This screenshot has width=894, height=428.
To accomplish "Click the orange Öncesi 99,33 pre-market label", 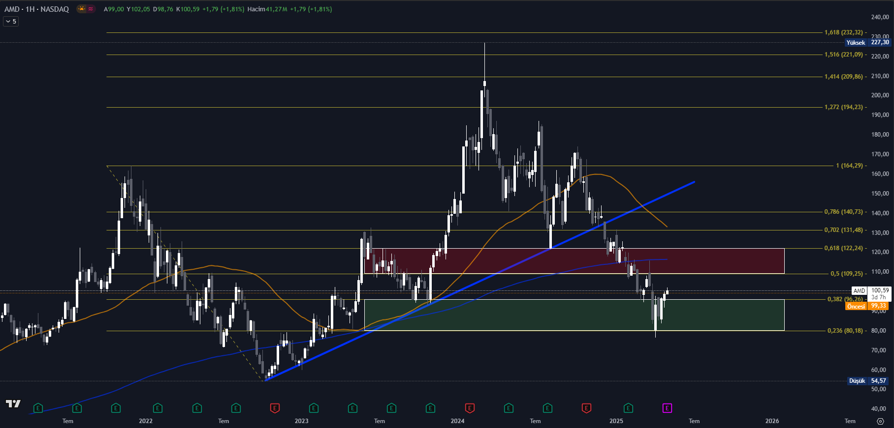I will point(867,306).
